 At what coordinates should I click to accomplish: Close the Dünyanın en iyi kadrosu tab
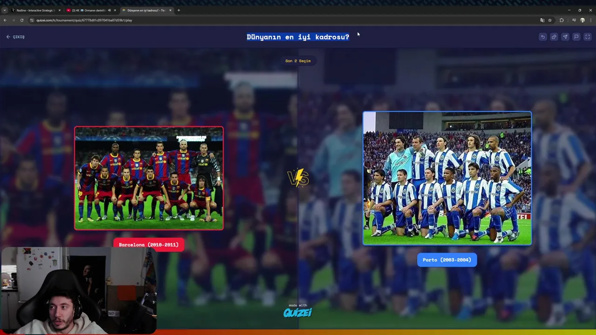[x=170, y=10]
